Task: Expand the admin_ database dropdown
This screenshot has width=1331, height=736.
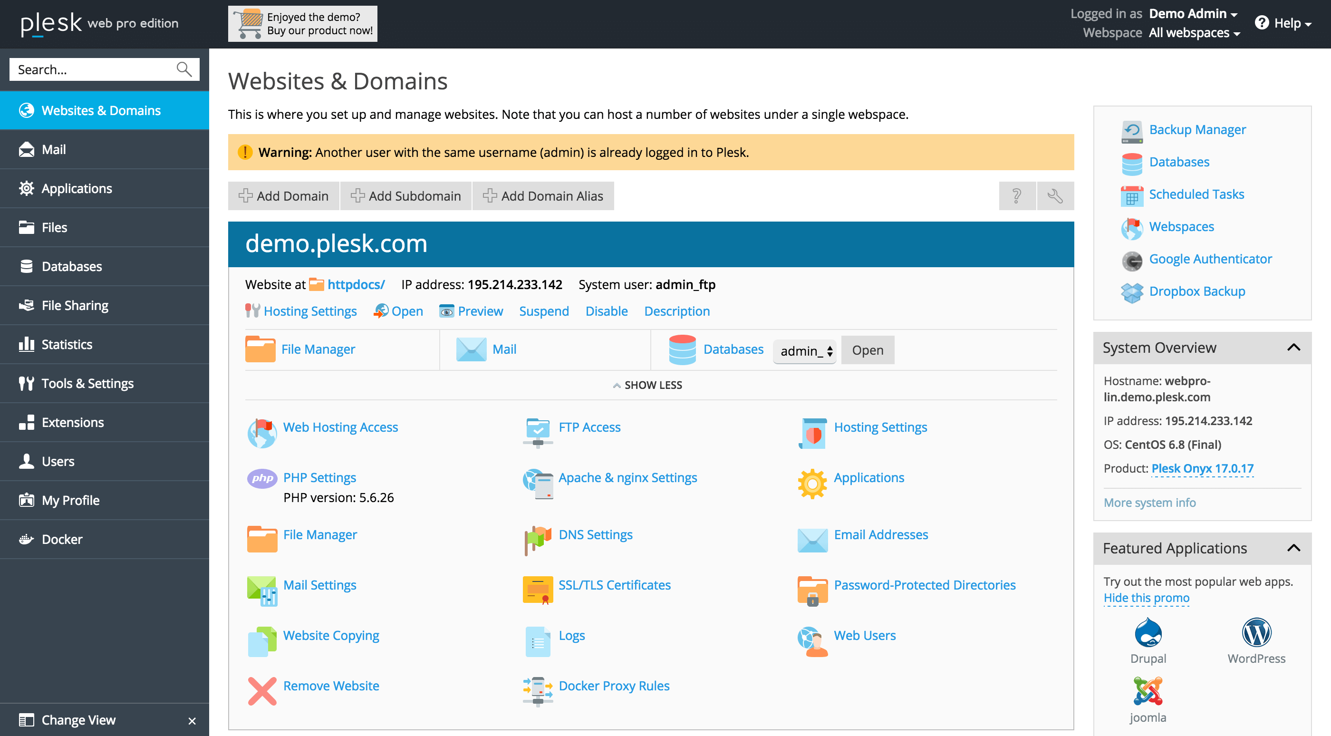Action: coord(805,350)
